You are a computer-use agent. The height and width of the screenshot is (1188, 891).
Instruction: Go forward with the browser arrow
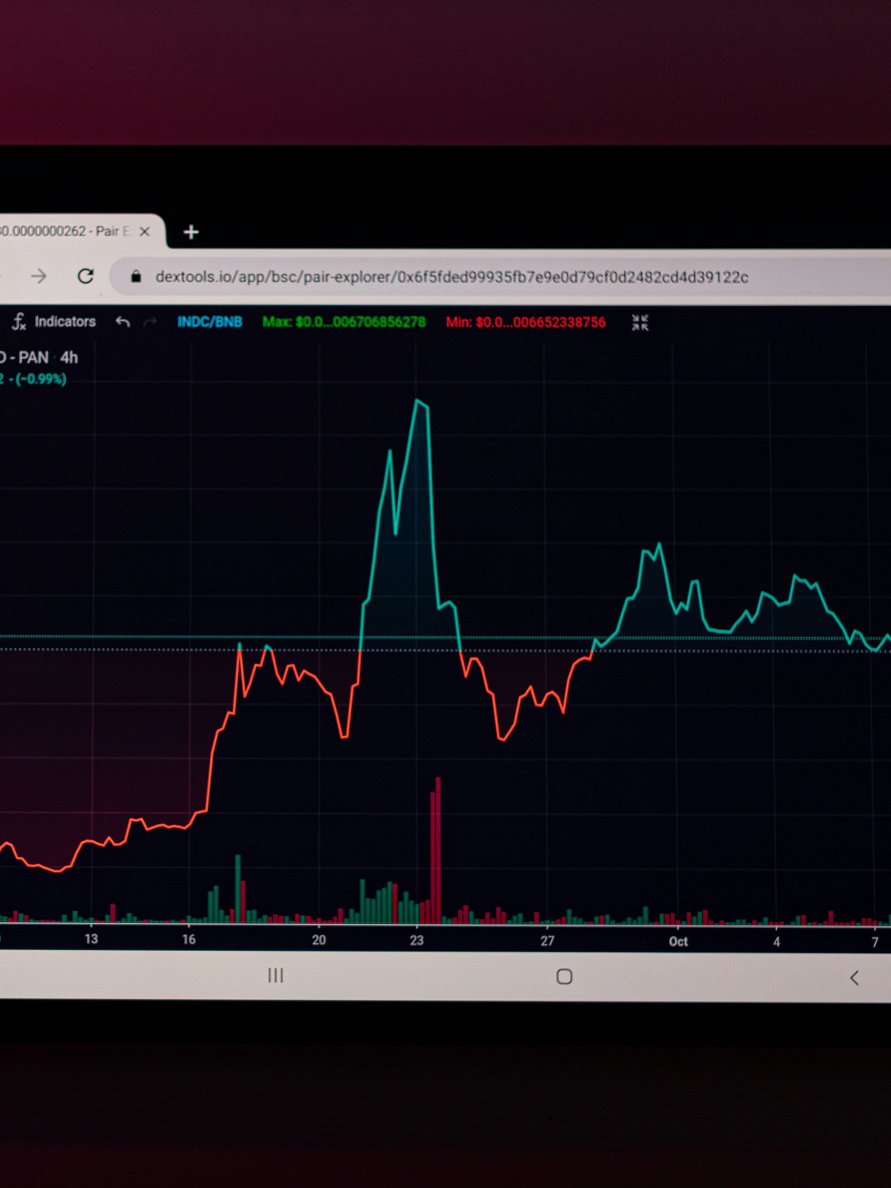pyautogui.click(x=39, y=277)
